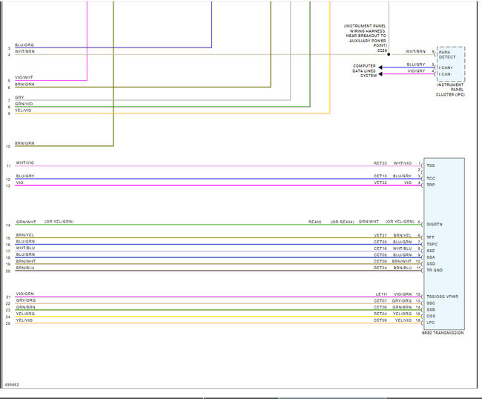
Task: Select the (OR YEL/GRN) note at left pin 14
Action: click(59, 222)
